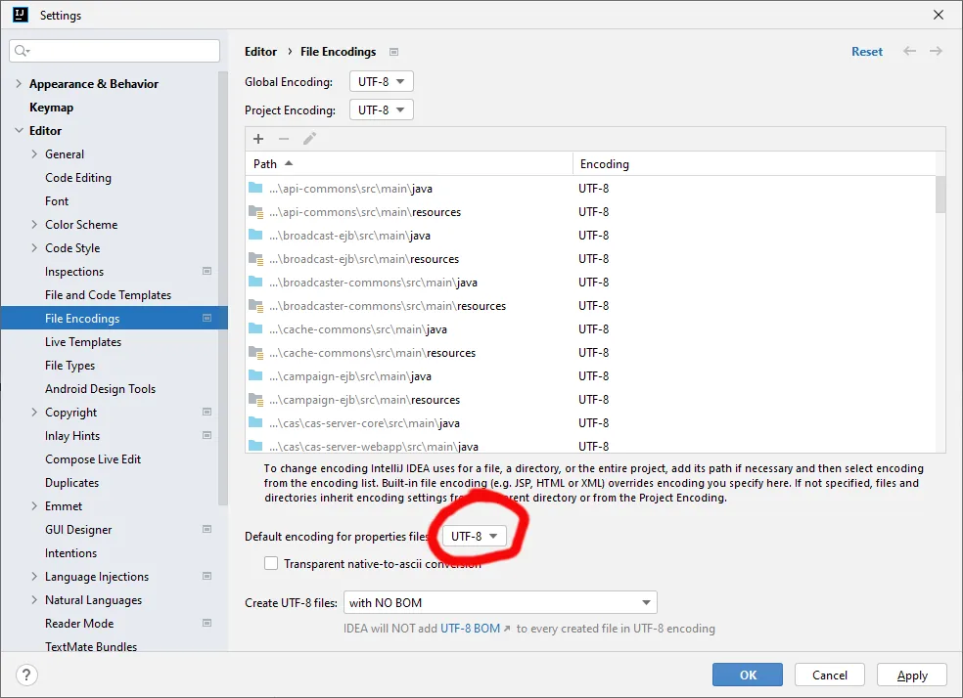Click Editor in the breadcrumb
The width and height of the screenshot is (963, 698).
click(260, 52)
